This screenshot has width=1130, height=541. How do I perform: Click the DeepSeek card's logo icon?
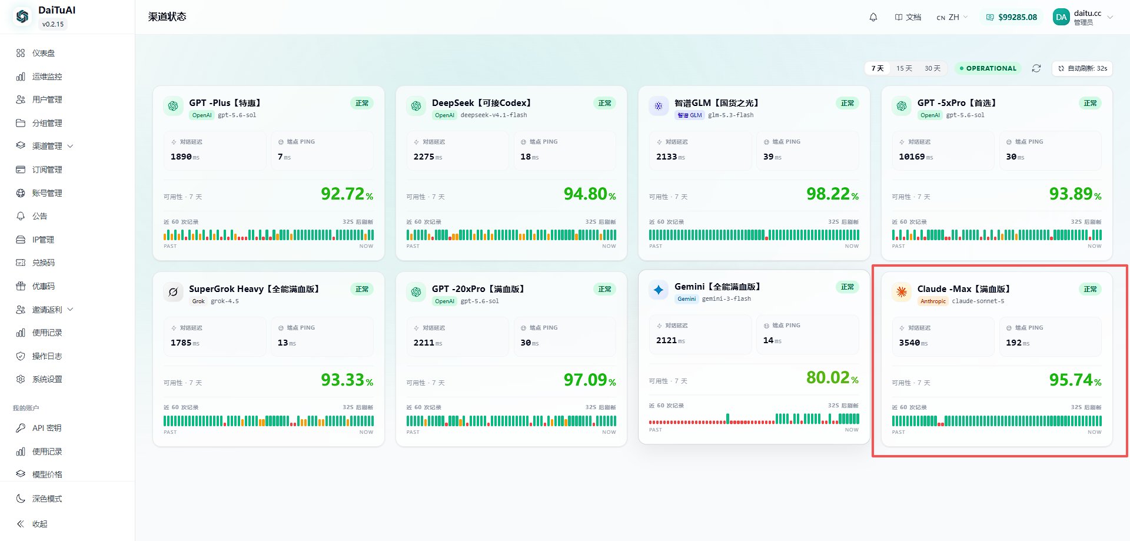(x=416, y=106)
